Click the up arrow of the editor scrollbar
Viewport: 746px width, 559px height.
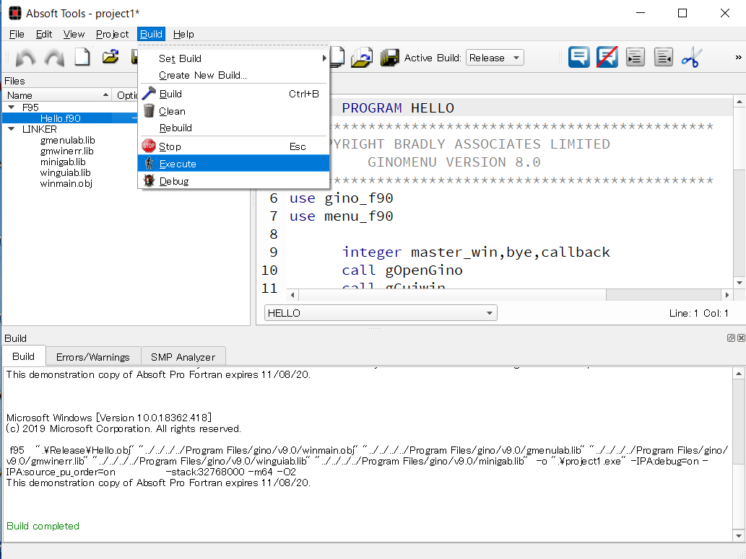point(740,102)
